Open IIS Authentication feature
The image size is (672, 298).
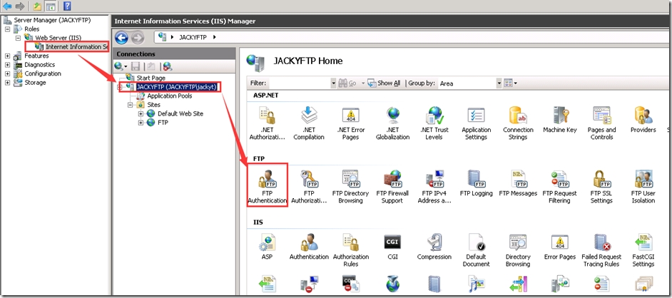pos(309,247)
